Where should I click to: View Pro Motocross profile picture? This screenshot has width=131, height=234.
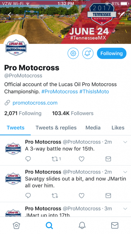tap(16, 48)
